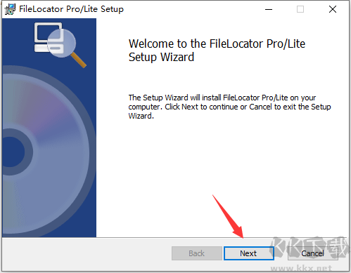Click the disabled maximize window button
Image resolution: width=351 pixels, height=273 pixels.
coord(300,9)
